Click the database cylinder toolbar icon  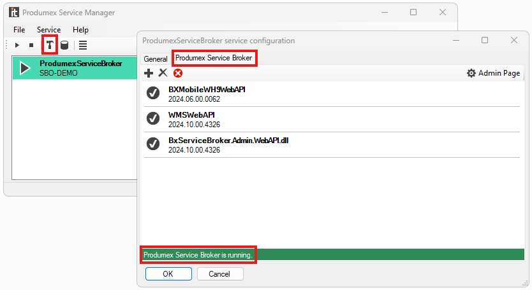click(x=64, y=45)
